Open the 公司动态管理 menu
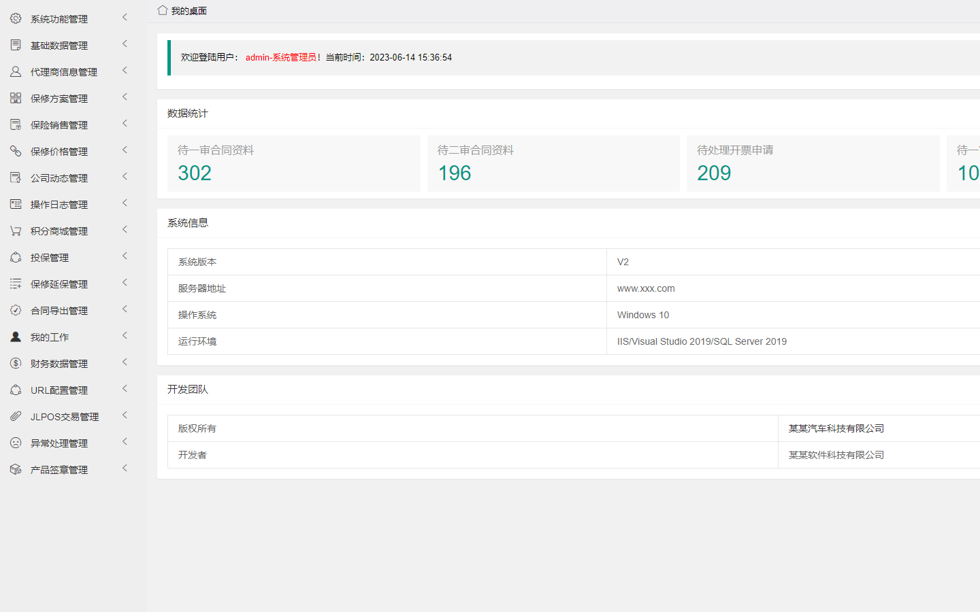980x612 pixels. pyautogui.click(x=59, y=178)
